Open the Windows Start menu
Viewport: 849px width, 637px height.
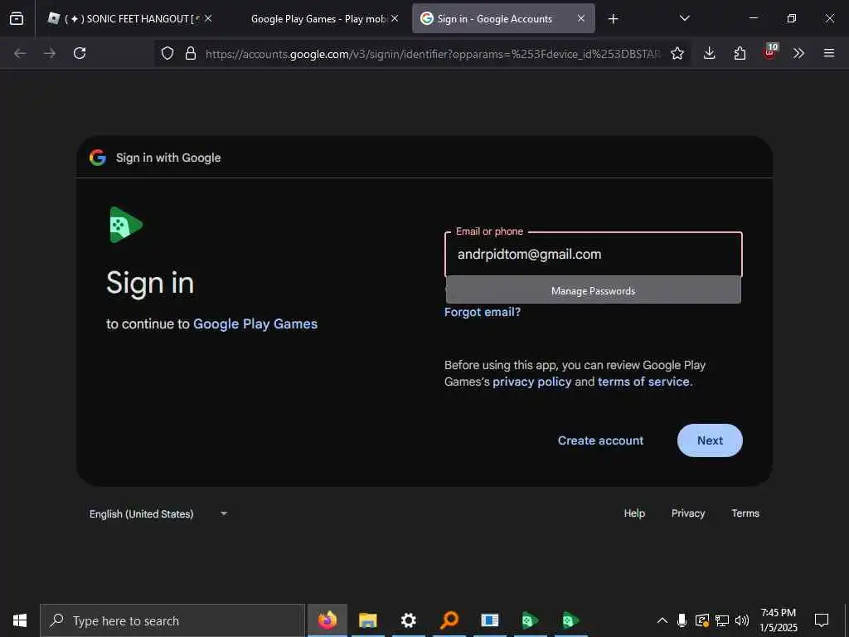[x=20, y=620]
